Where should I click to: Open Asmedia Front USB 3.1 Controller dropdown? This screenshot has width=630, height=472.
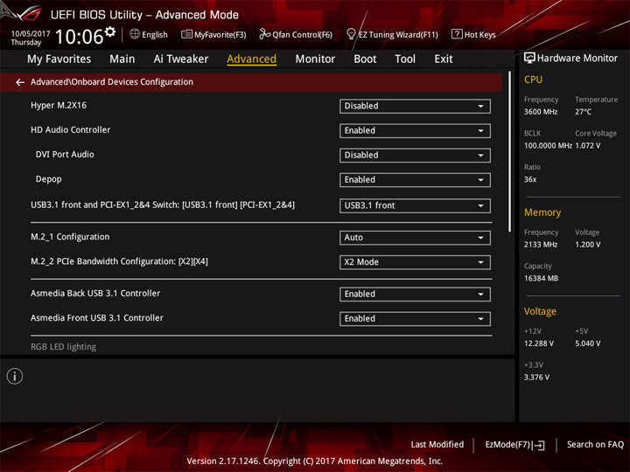click(415, 319)
